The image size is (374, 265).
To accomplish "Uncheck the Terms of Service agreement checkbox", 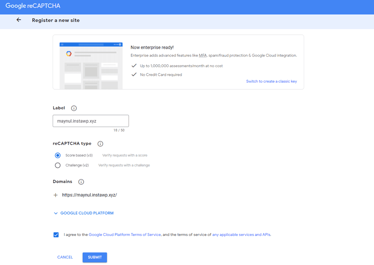I will (56, 235).
